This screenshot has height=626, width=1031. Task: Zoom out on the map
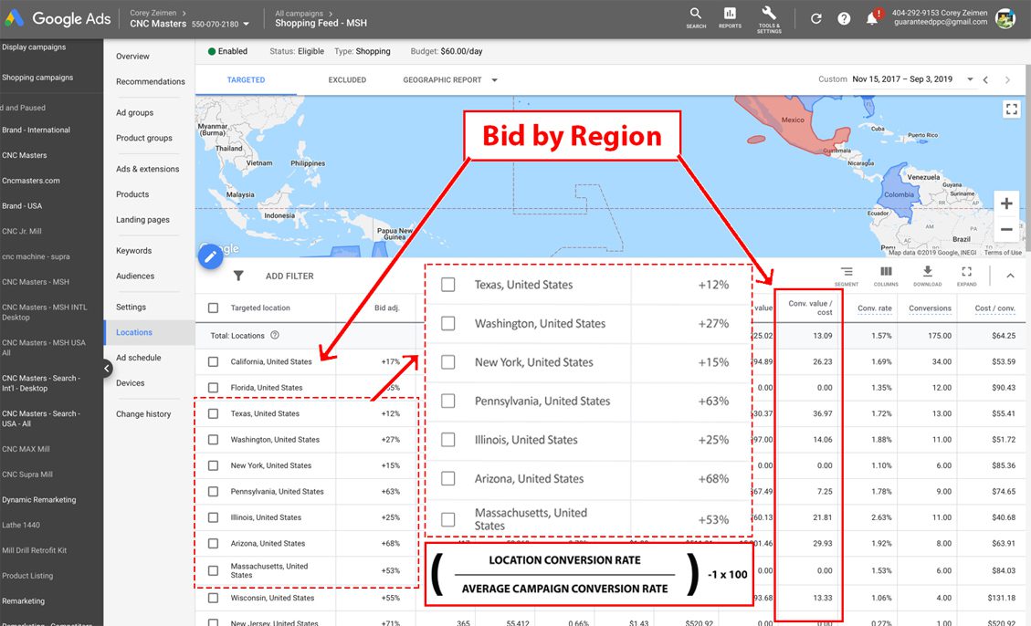tap(1006, 229)
